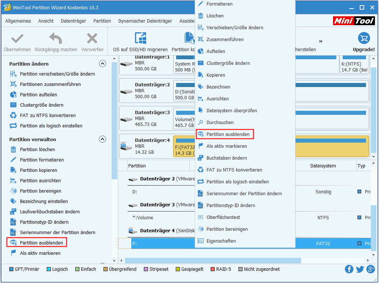The image size is (379, 283).
Task: Open the Ansicht menu
Action: (x=46, y=21)
